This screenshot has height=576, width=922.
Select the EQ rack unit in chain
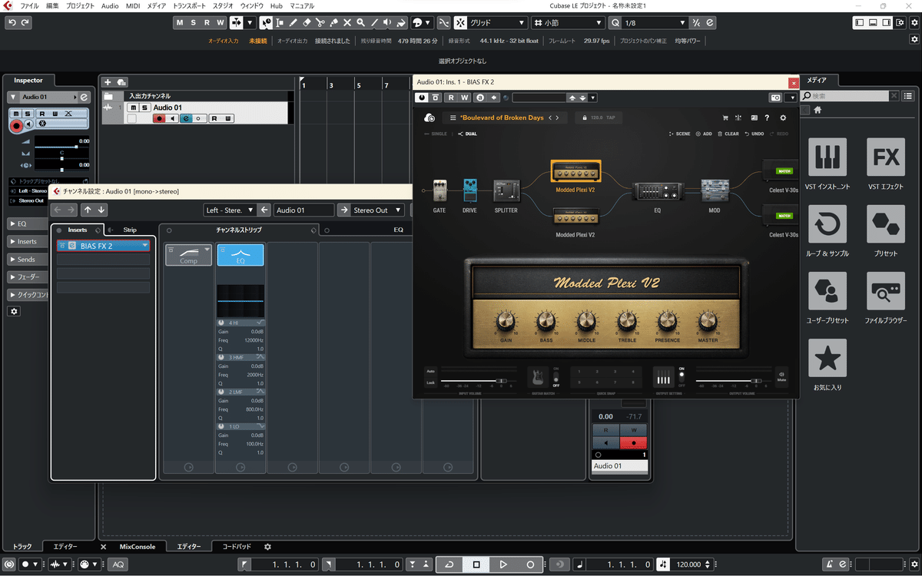pos(657,191)
